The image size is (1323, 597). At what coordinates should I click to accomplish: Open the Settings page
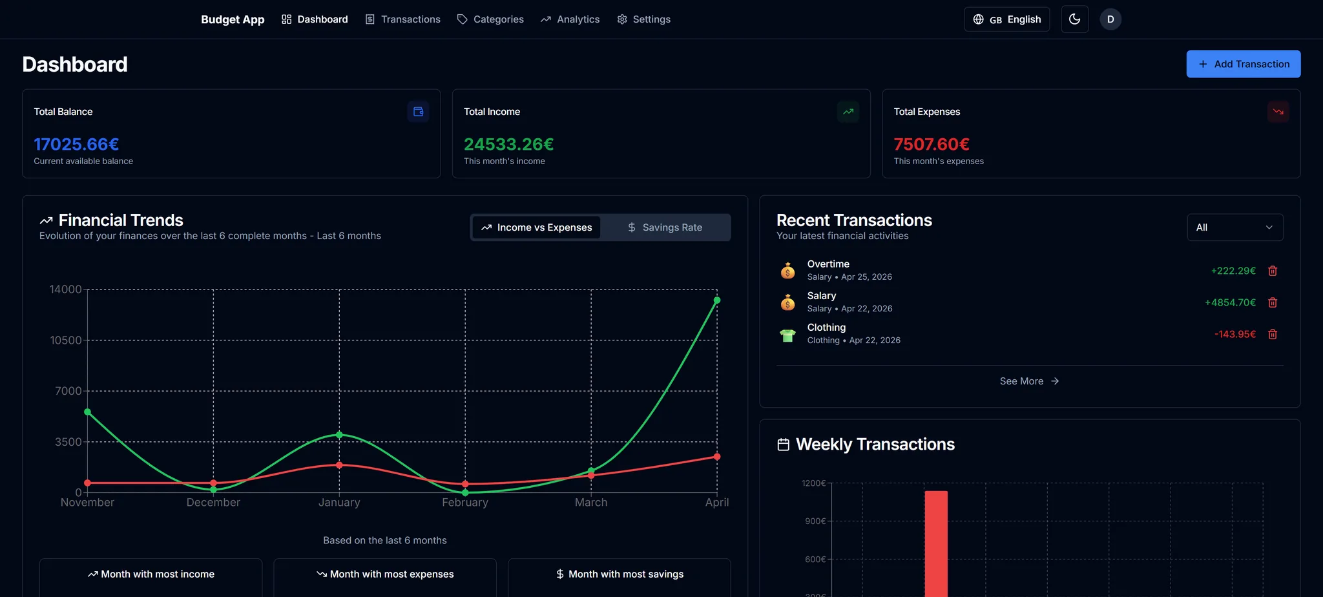coord(644,19)
